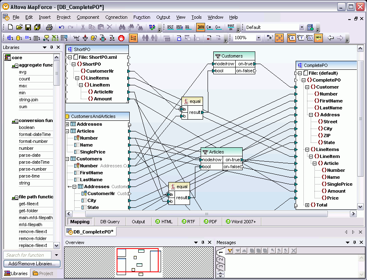The height and width of the screenshot is (280, 367).
Task: Open the Component menu
Action: pyautogui.click(x=88, y=17)
